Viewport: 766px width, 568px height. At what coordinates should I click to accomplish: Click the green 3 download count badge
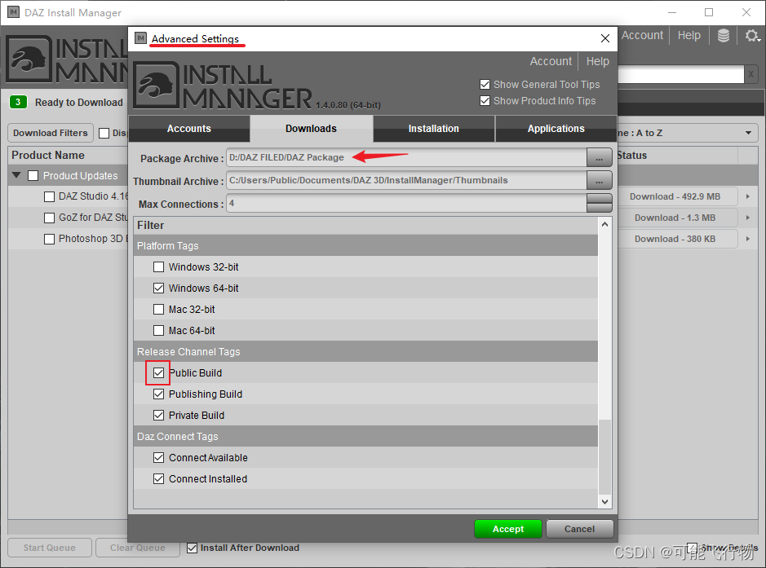18,102
